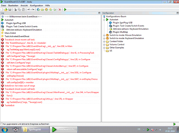Click 'self.configs[sel][6] = monitor' log line
The image size is (179, 133).
coord(20,82)
